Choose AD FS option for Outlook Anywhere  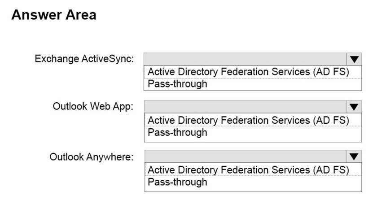[x=248, y=170]
